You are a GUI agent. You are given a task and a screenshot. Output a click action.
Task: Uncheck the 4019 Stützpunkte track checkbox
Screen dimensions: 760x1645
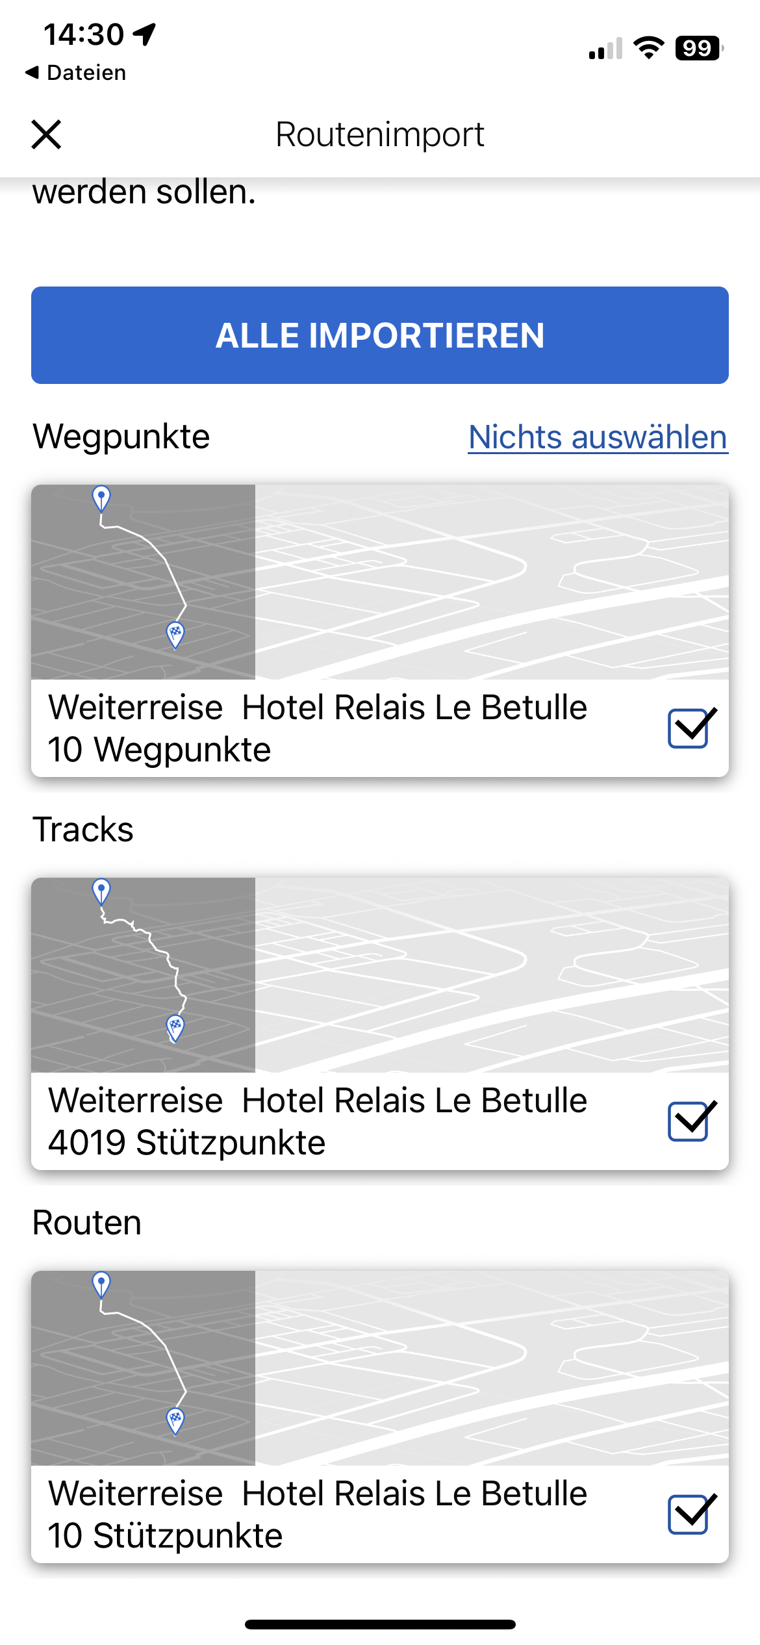point(689,1121)
